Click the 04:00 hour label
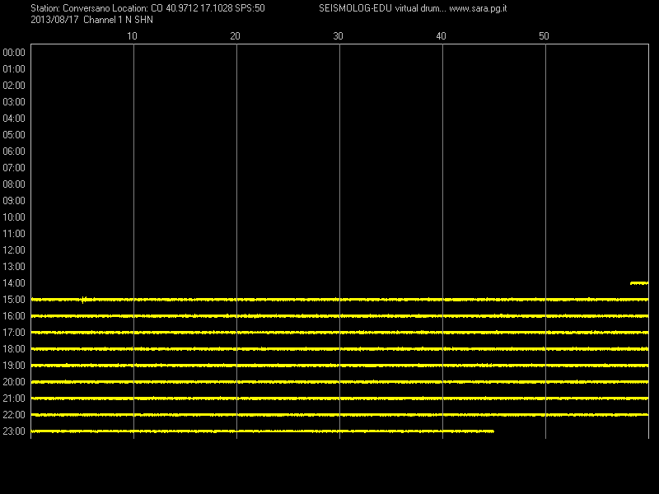The image size is (659, 494). click(x=14, y=119)
